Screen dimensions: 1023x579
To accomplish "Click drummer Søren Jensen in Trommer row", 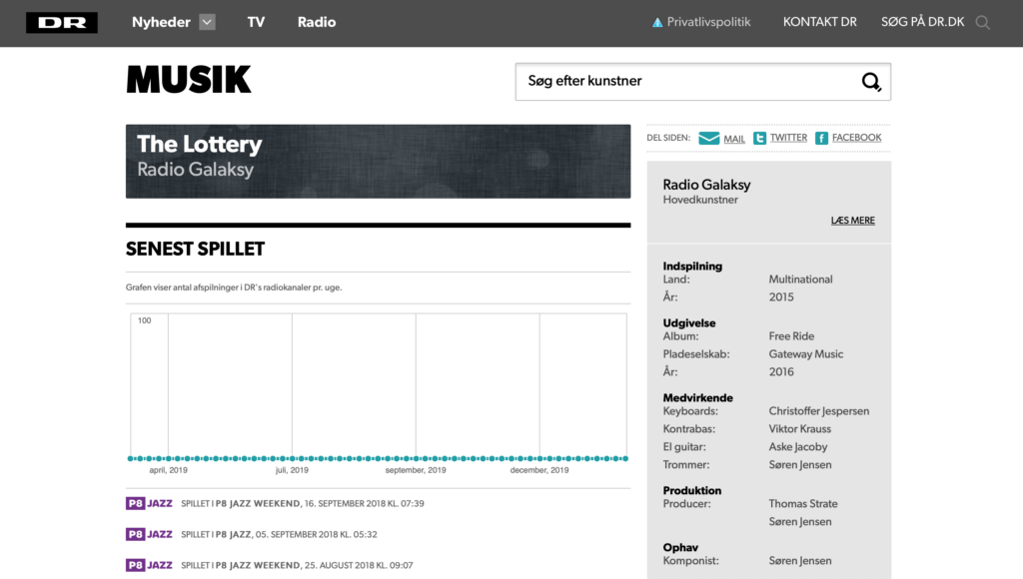I will [x=800, y=465].
